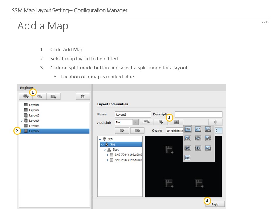The image size is (280, 210).
Task: Click the top map placeholder in black area
Action: (x=169, y=150)
